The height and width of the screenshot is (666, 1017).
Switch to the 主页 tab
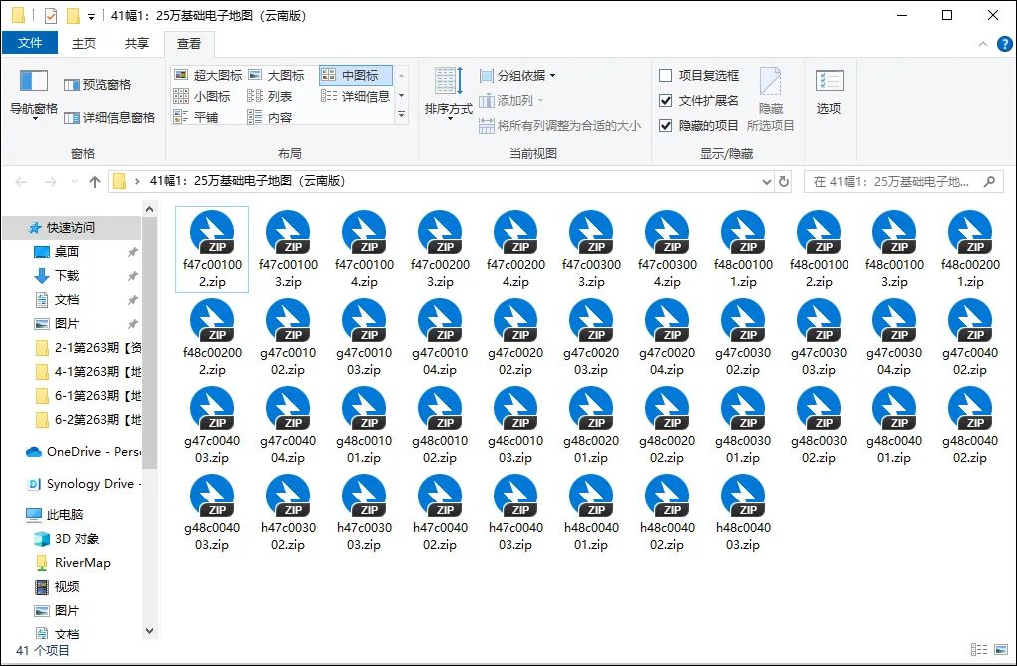click(83, 43)
